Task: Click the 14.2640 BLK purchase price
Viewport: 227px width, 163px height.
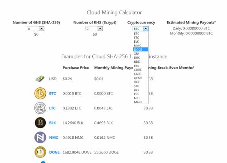Action: 73,123
